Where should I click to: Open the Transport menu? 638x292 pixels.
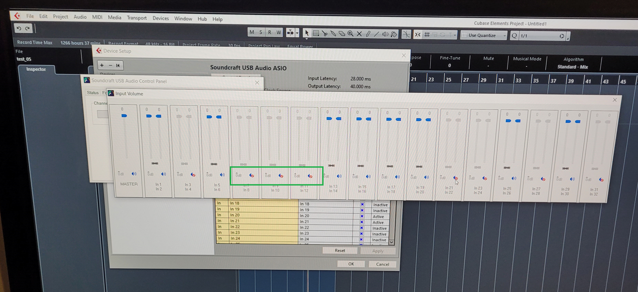coord(137,17)
